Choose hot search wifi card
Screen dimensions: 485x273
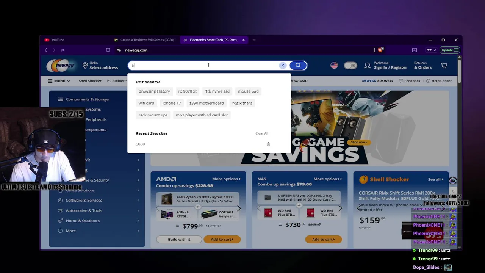point(146,103)
